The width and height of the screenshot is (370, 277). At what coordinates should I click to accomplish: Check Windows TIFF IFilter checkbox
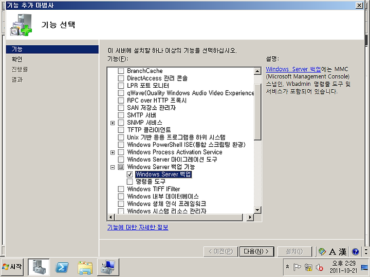coord(121,189)
